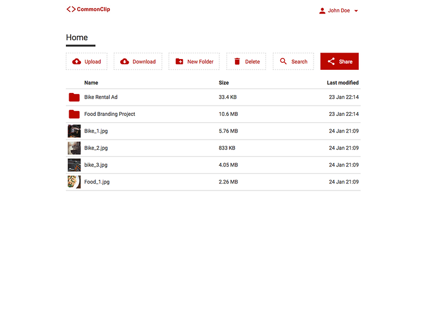The image size is (429, 322).
Task: Click the Food_1.jpg file name
Action: [97, 182]
